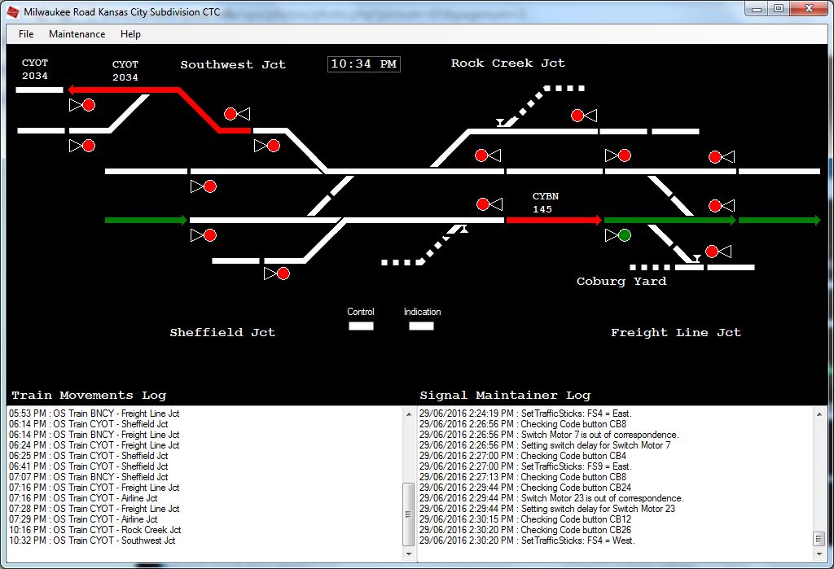Select log entry '07:07 PM : OS Train BNCY - Sheffield Jct'
This screenshot has width=834, height=569.
88,477
